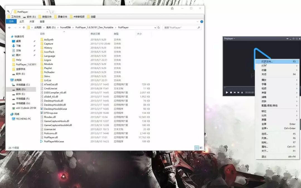Open the 软件 (E:) bookmark

29,17
